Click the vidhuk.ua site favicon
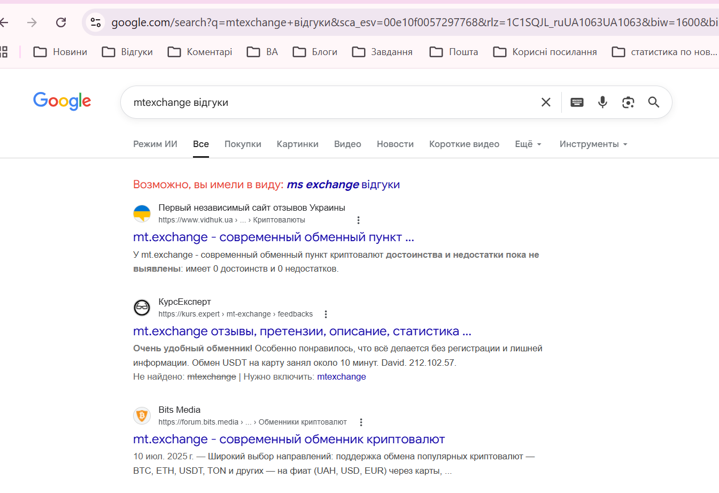 pos(142,213)
